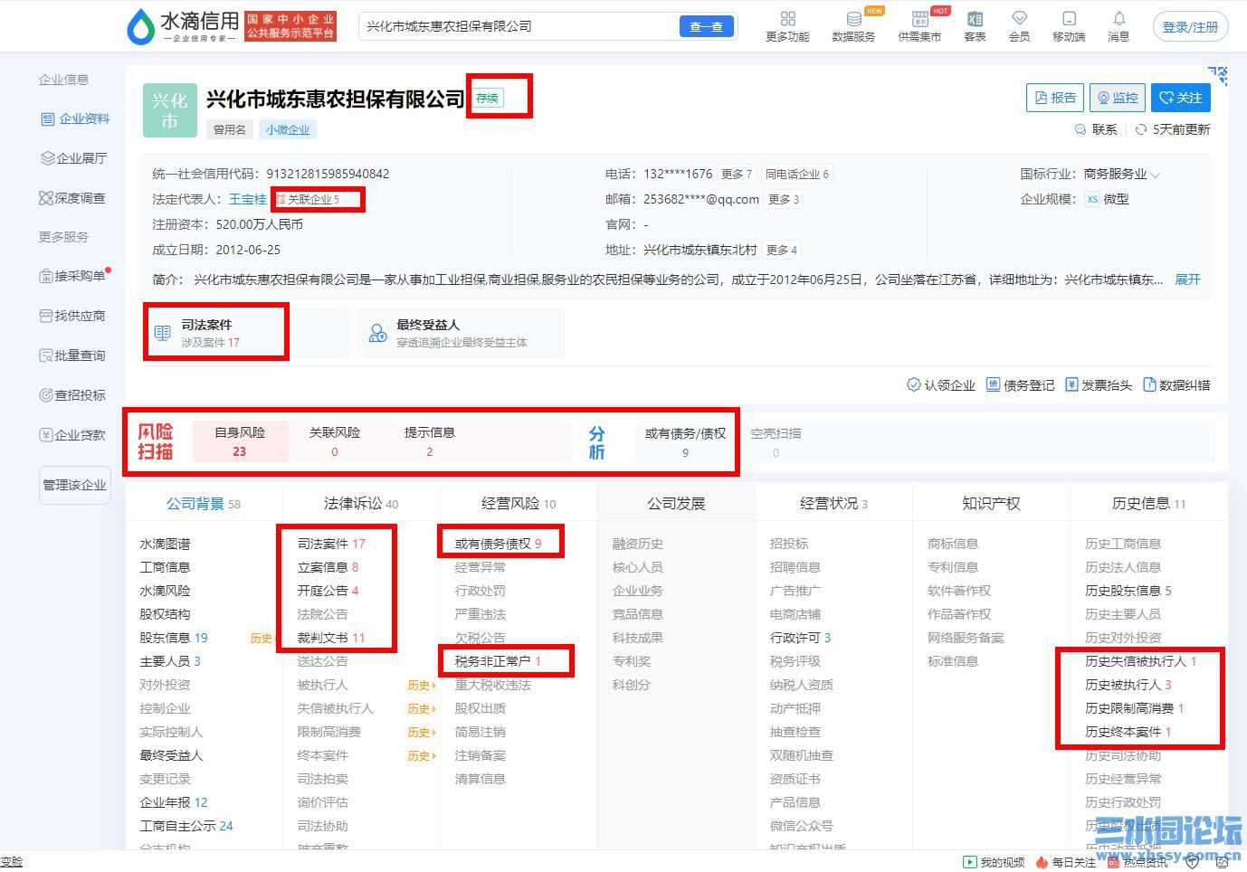Enable monitoring with the 监控 button

point(1117,97)
